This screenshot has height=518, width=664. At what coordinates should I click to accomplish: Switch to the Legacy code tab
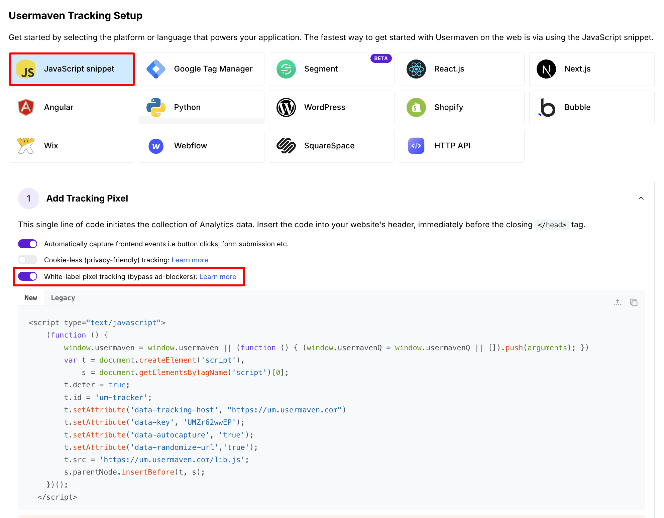tap(63, 298)
